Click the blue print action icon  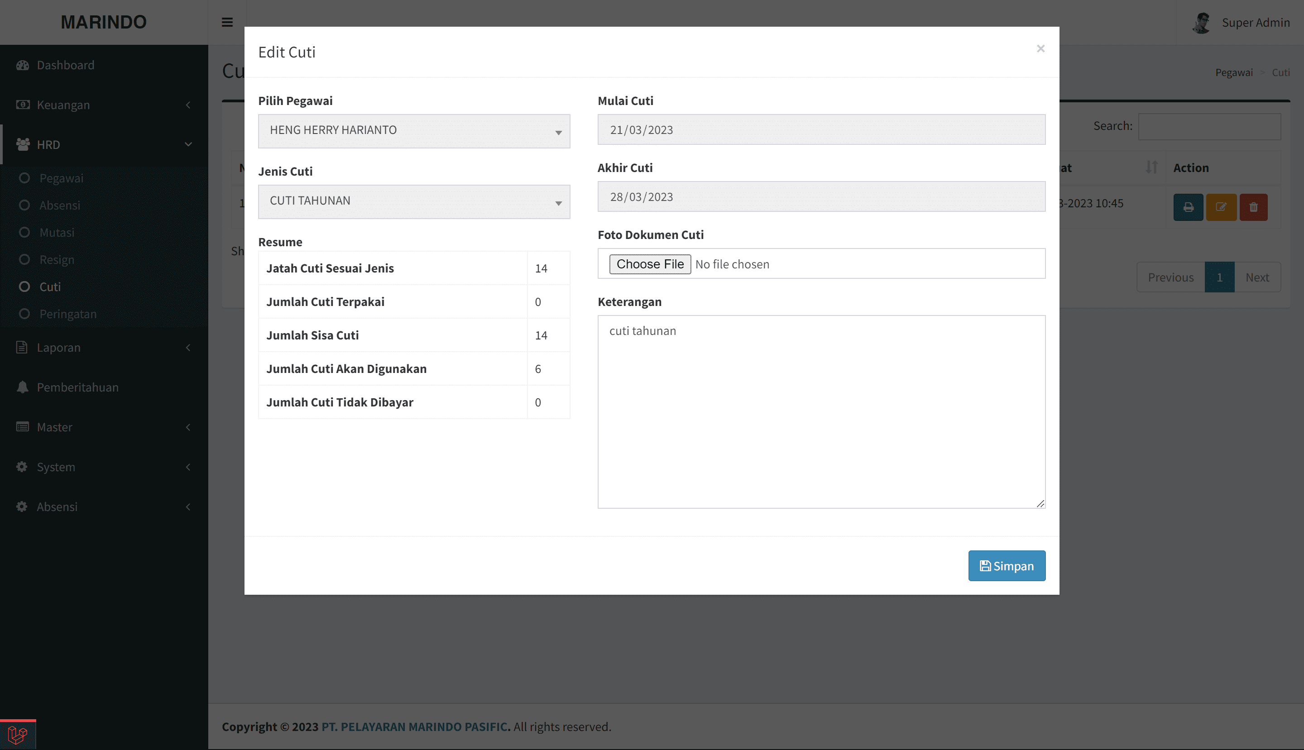(x=1188, y=207)
